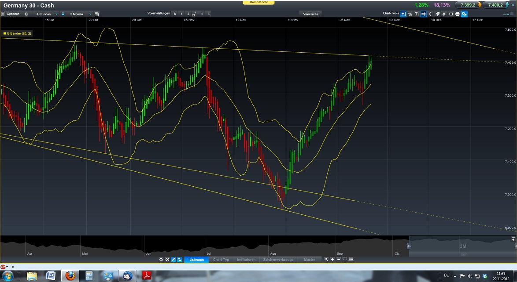
Task: Open Firefox from taskbar
Action: click(x=70, y=275)
